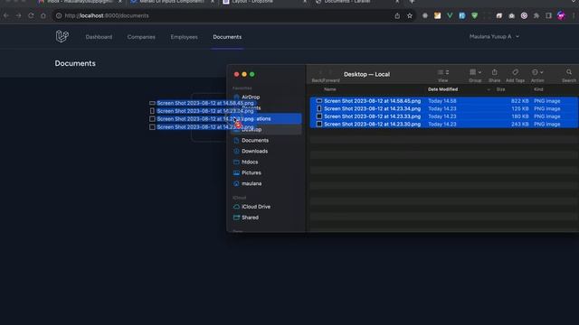Open the Employees nav link
The image size is (579, 325).
184,37
